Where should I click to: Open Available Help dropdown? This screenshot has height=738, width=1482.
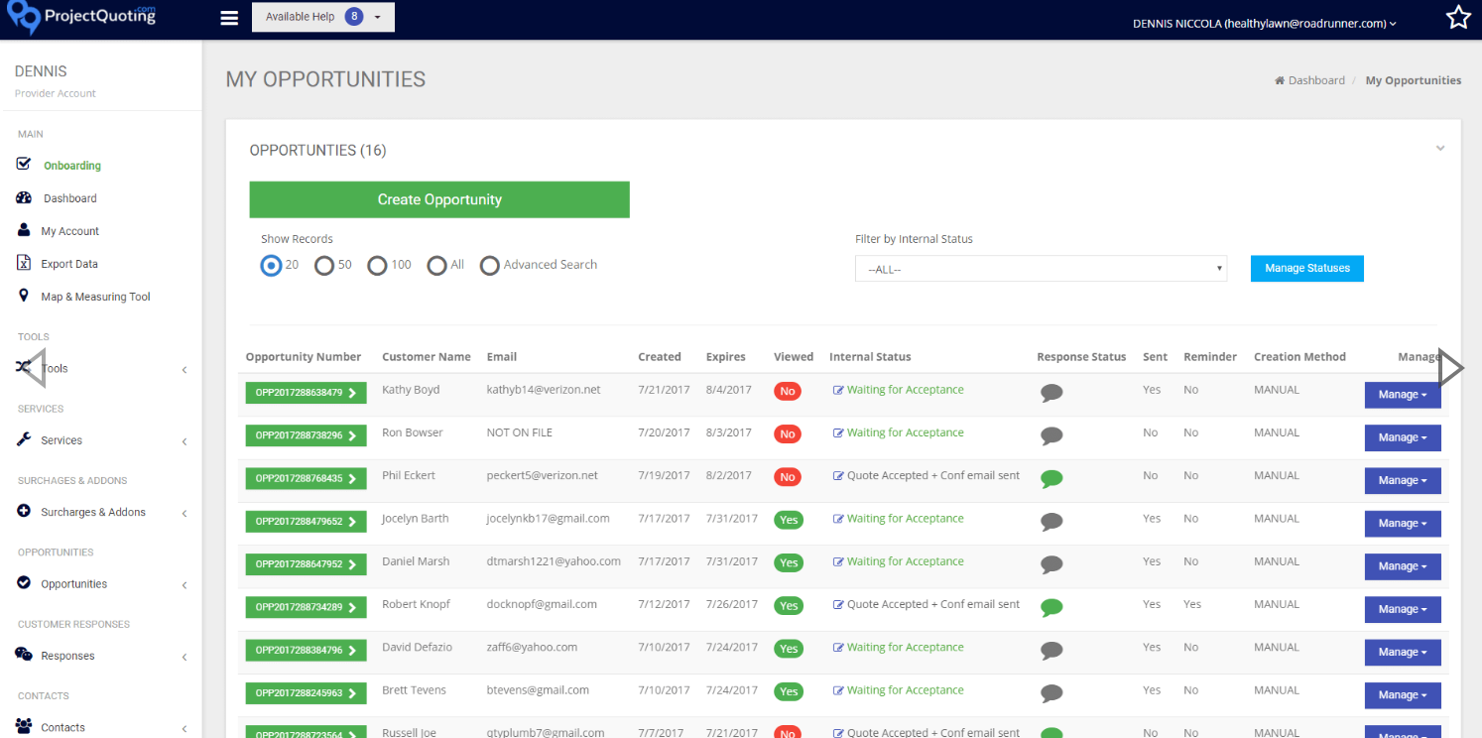(x=323, y=17)
